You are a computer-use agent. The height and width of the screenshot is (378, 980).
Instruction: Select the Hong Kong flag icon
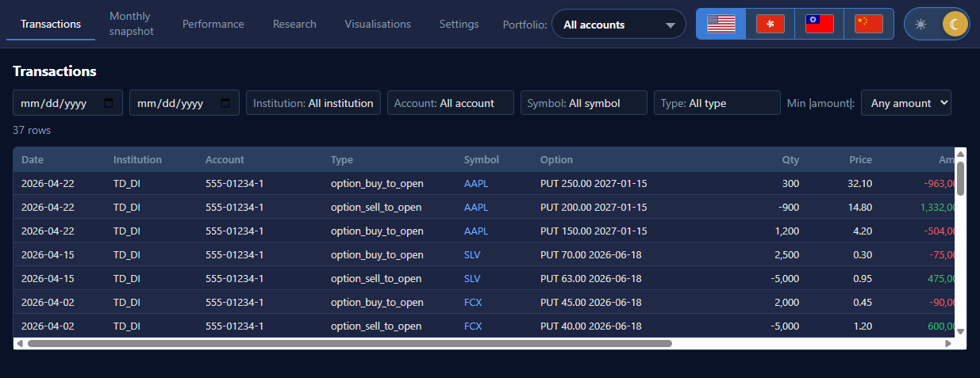771,24
